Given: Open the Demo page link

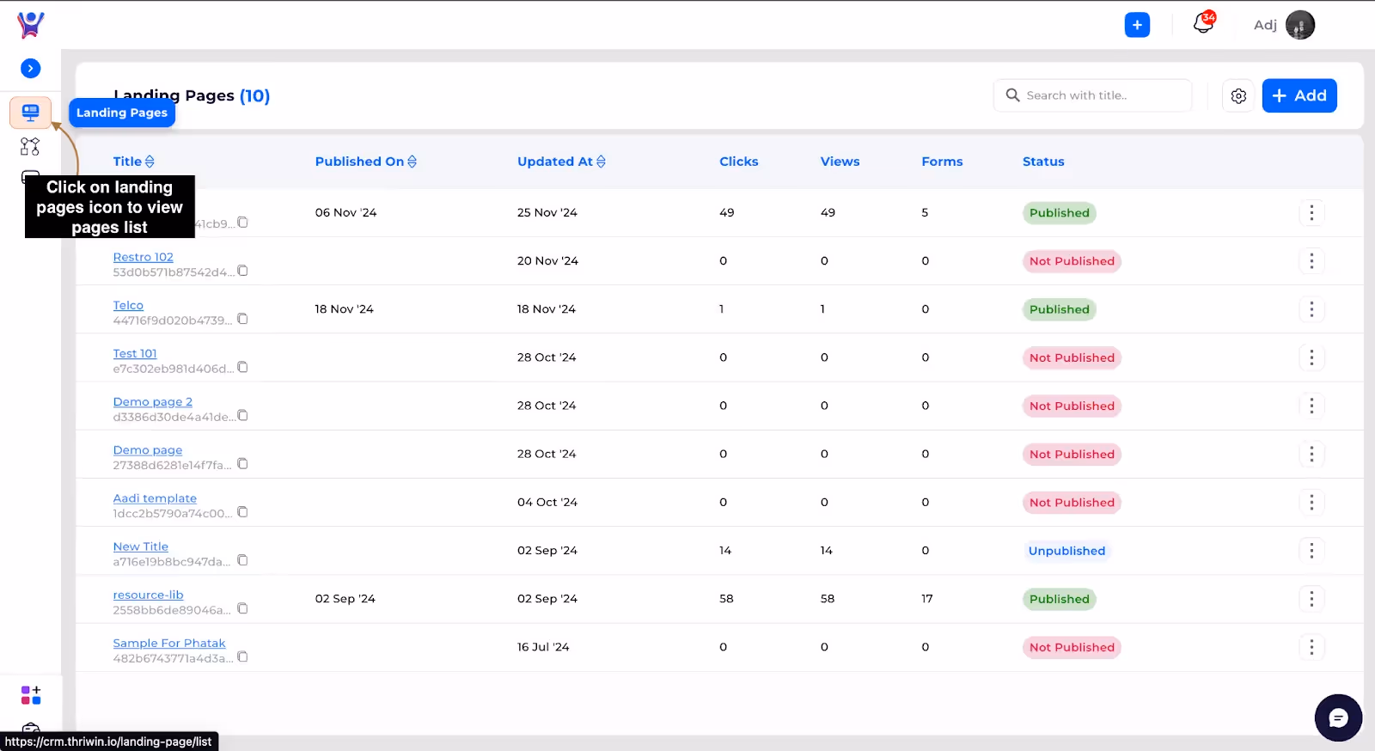Looking at the screenshot, I should [x=147, y=449].
